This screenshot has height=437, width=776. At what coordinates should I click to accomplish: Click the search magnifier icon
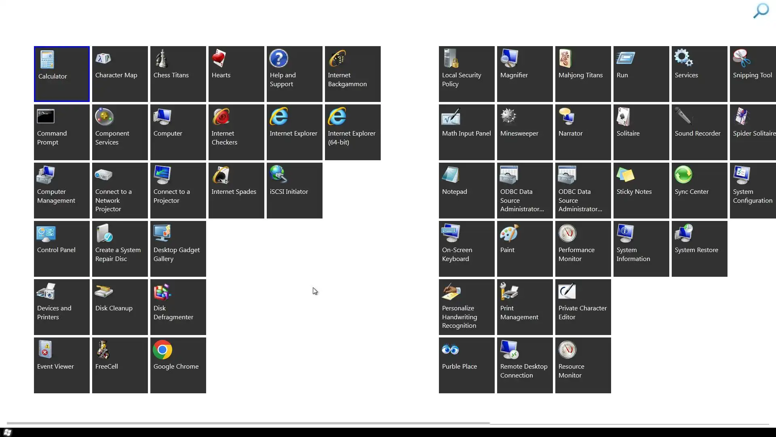point(761,11)
